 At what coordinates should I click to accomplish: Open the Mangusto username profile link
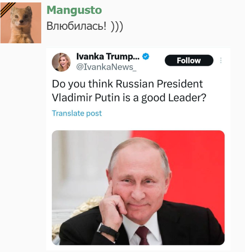[x=74, y=10]
